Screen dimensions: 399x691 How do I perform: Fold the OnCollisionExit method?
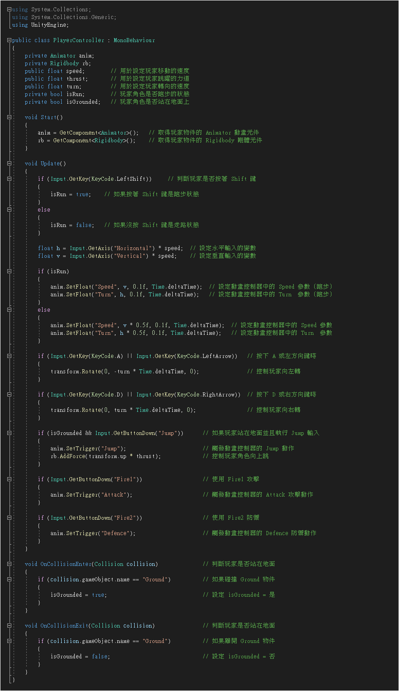pos(9,626)
